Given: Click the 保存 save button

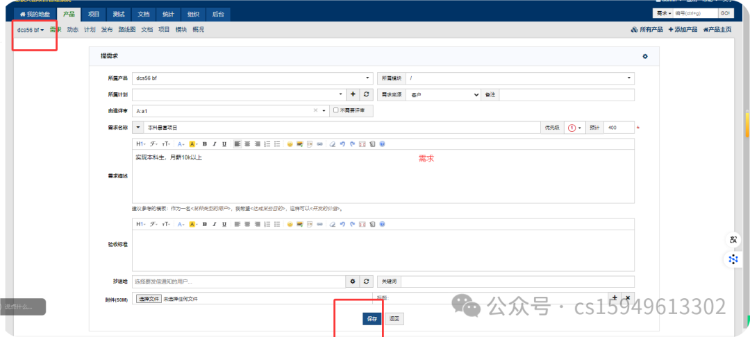Looking at the screenshot, I should (372, 319).
